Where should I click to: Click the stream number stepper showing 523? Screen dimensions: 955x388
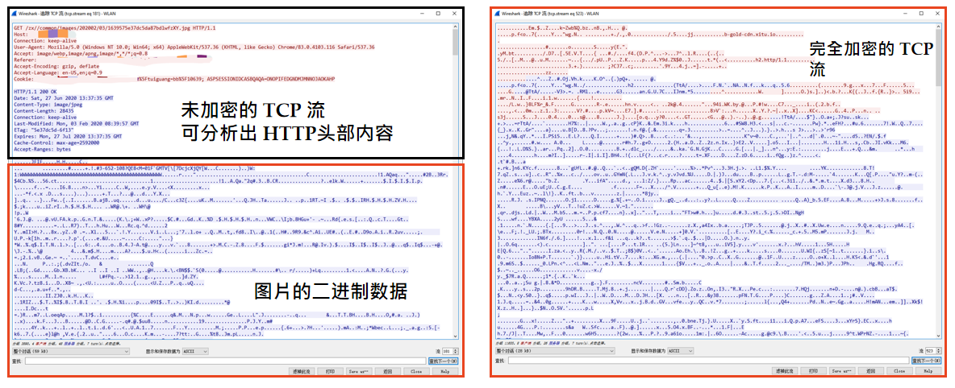[x=934, y=351]
